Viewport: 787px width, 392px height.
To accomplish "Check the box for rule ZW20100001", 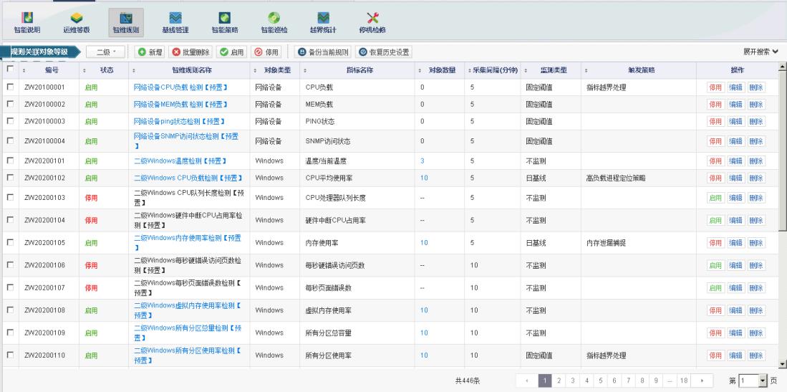I will (10, 87).
